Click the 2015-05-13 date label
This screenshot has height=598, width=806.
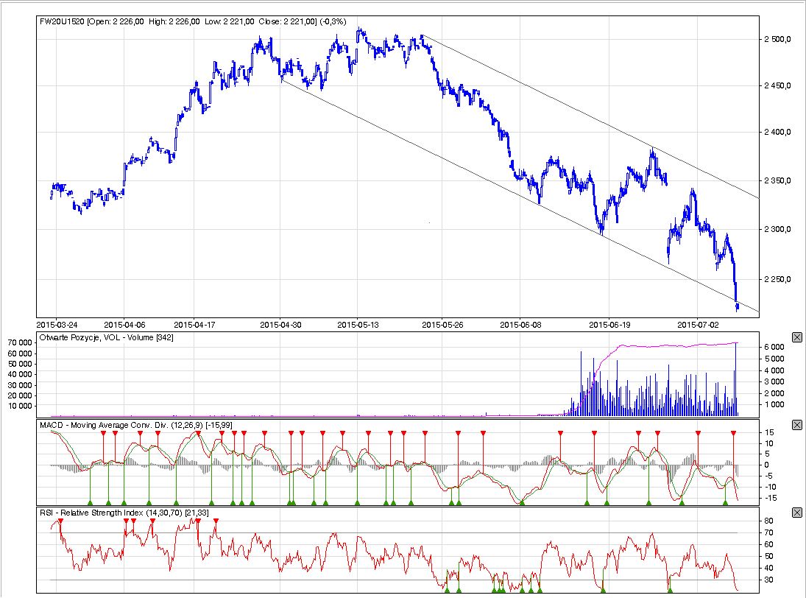pyautogui.click(x=358, y=325)
